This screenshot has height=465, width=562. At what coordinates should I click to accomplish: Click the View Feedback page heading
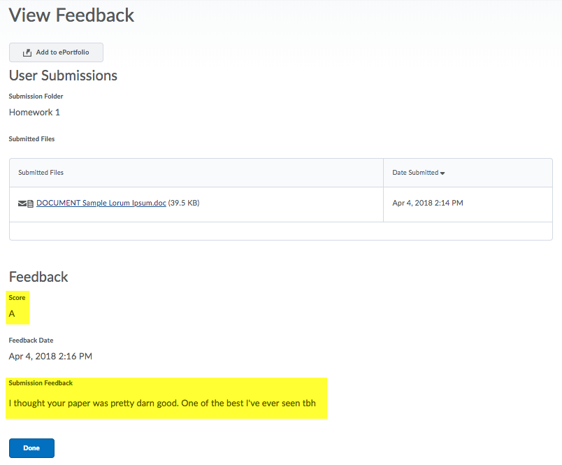coord(71,15)
